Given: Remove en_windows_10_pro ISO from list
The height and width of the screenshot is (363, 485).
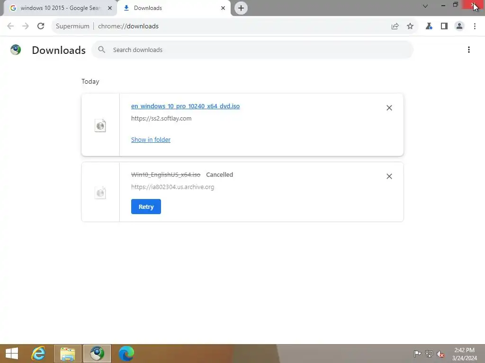Looking at the screenshot, I should coord(389,108).
